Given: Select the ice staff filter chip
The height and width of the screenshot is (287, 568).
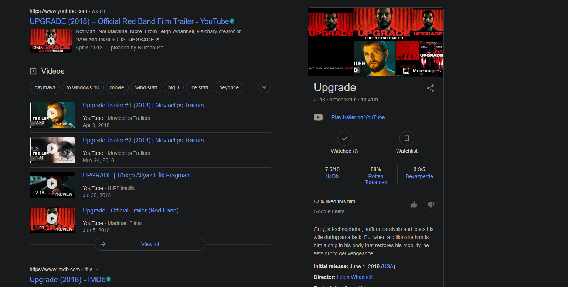Looking at the screenshot, I should coord(199,87).
